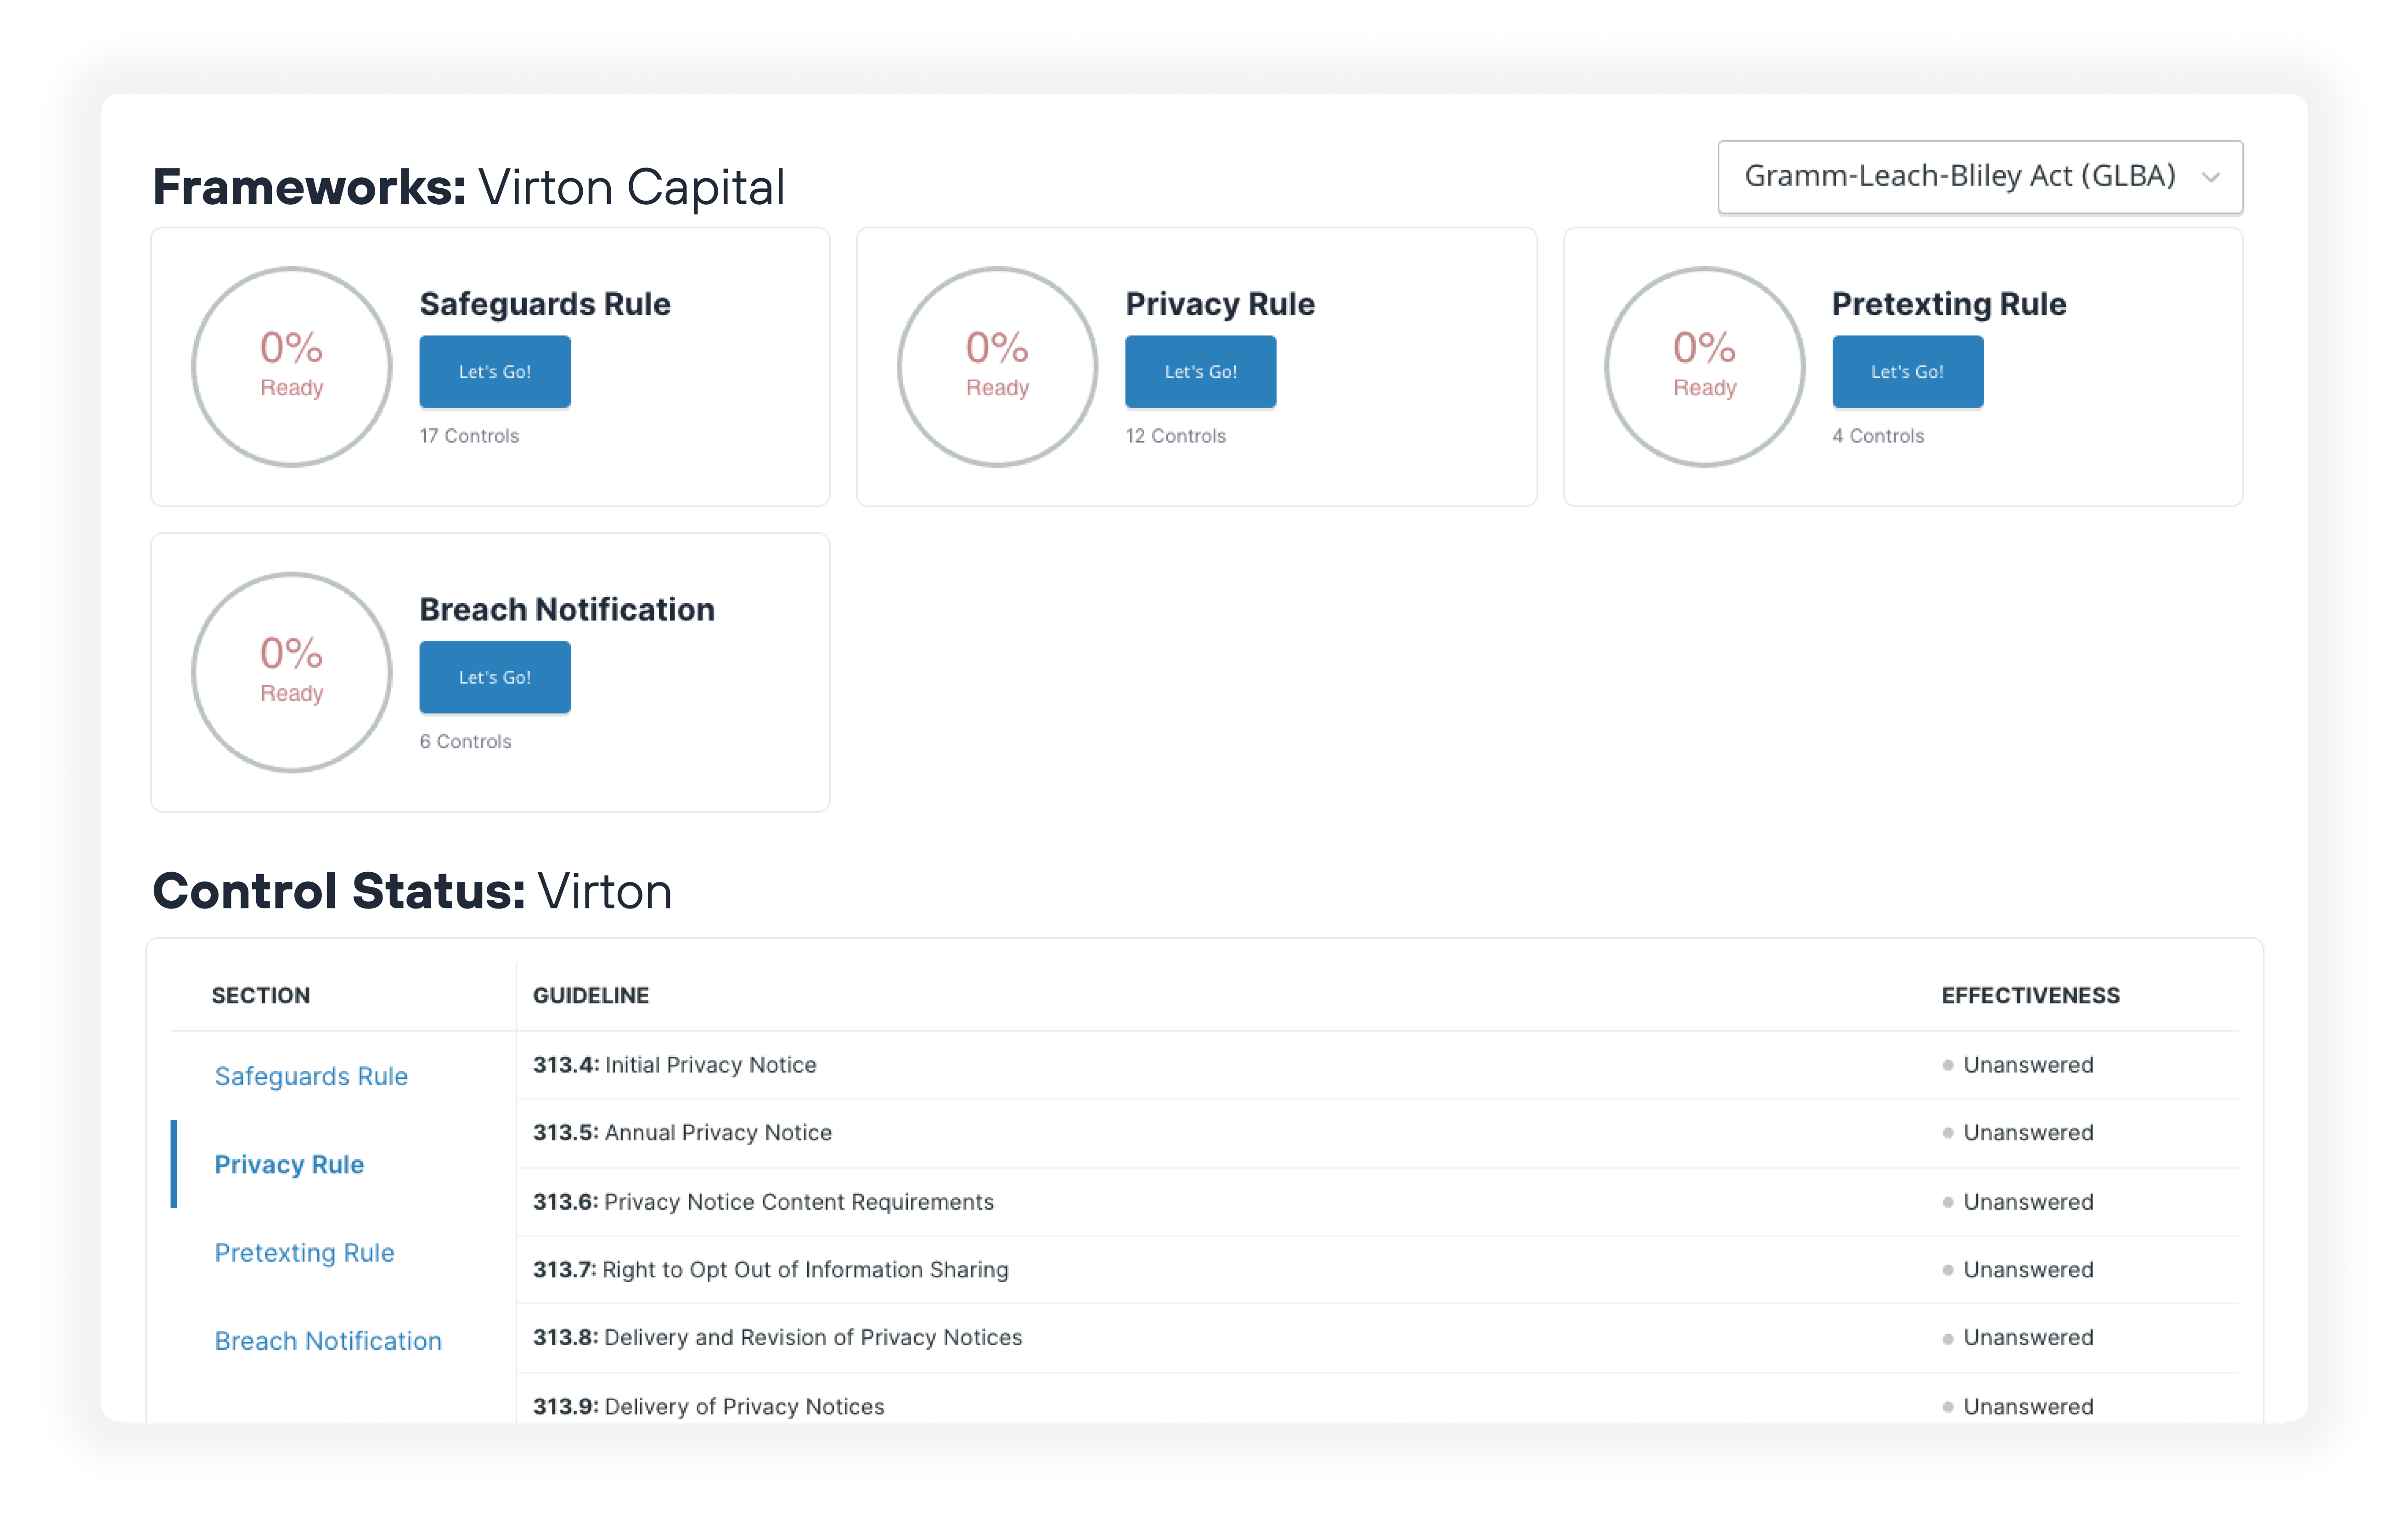Screen dimensions: 2408x1515
Task: Click the Pretexting Rule card title
Action: click(x=1949, y=304)
